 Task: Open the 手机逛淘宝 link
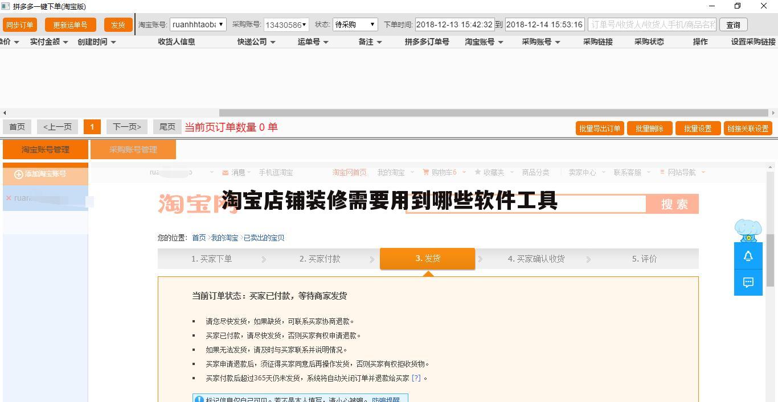coord(276,172)
